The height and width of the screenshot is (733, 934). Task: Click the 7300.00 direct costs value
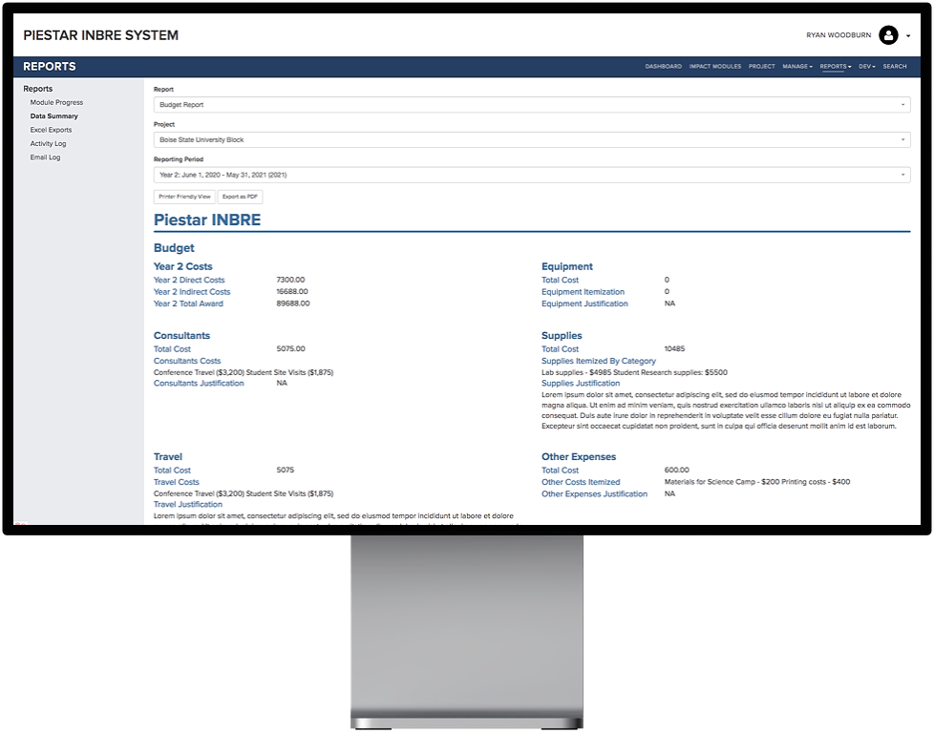tap(290, 280)
